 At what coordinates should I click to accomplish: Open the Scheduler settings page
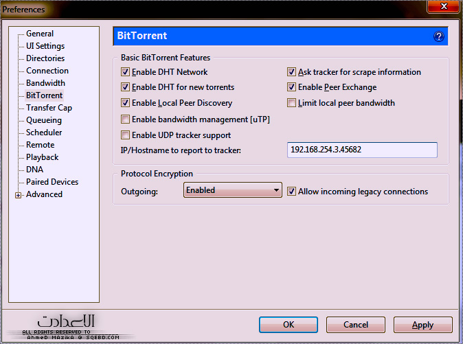pos(44,133)
